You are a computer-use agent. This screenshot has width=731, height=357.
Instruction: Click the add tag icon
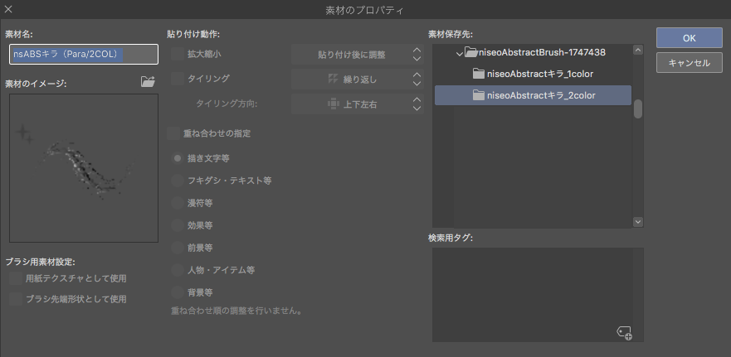(x=624, y=332)
